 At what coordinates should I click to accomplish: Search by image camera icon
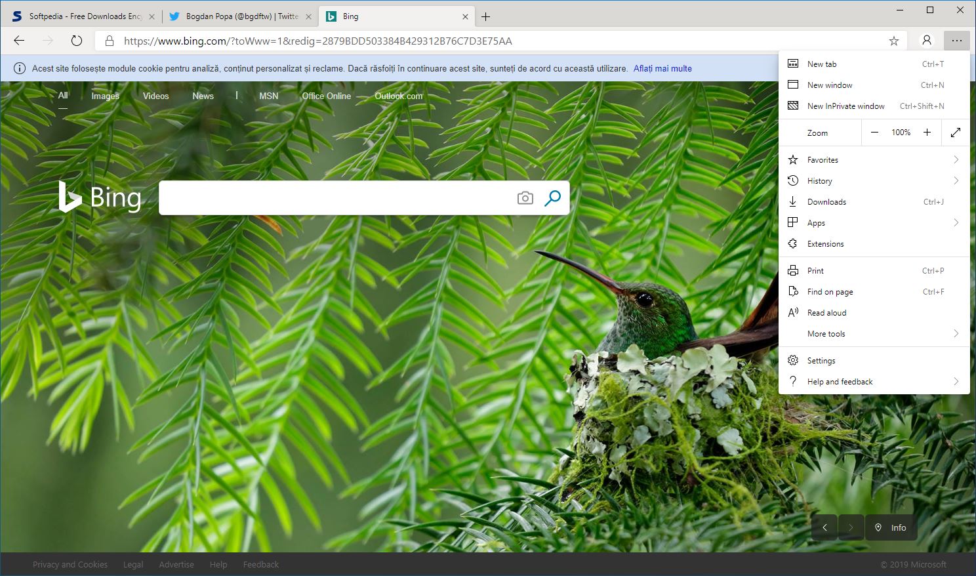coord(525,198)
